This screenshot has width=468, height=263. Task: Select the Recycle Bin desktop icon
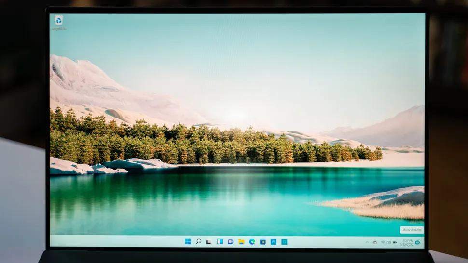[59, 21]
